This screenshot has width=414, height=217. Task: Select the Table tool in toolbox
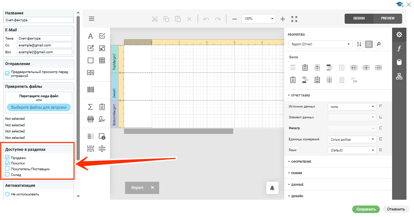(102, 60)
